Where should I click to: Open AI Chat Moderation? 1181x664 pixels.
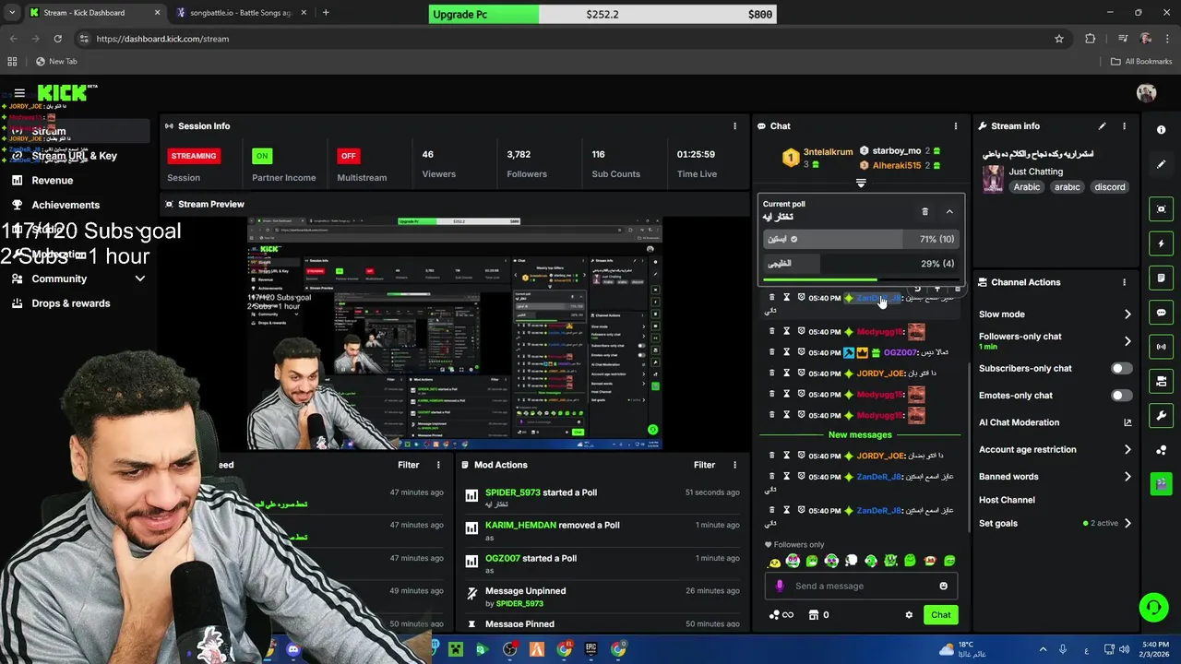point(1055,422)
